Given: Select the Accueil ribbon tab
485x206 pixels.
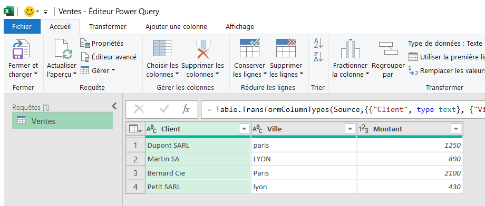Looking at the screenshot, I should (x=60, y=26).
